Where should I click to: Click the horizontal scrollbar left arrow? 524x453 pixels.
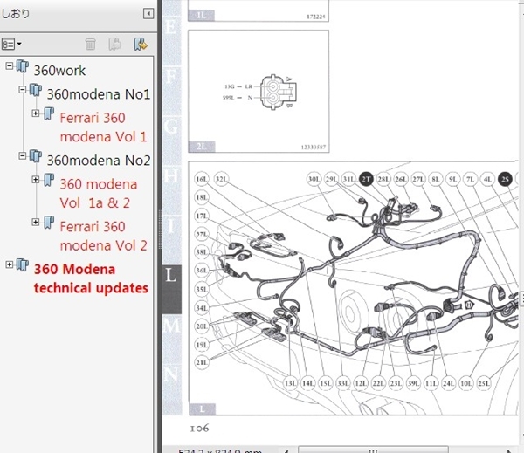286,450
